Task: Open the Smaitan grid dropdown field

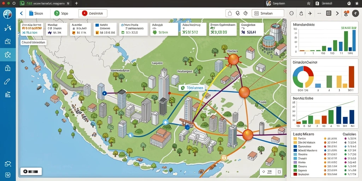Action: point(268,13)
